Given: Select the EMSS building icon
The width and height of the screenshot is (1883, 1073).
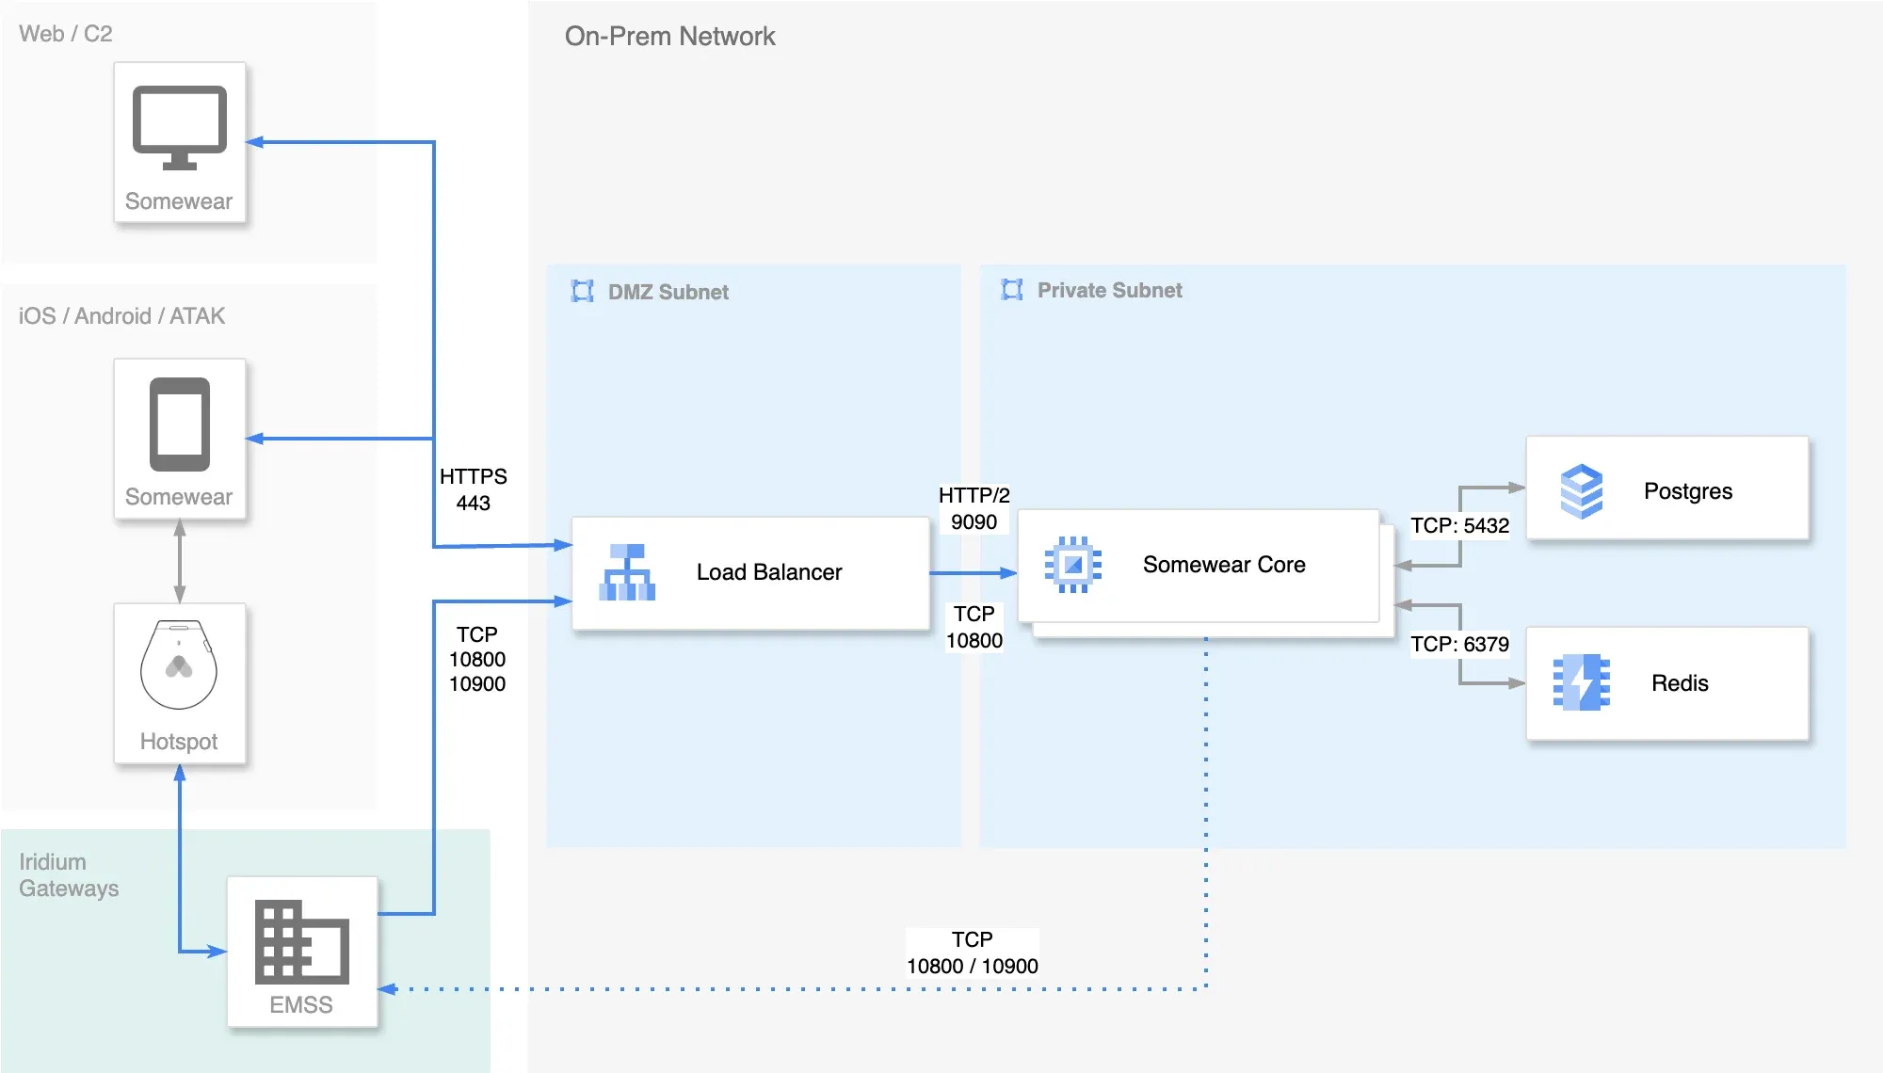Looking at the screenshot, I should tap(301, 941).
